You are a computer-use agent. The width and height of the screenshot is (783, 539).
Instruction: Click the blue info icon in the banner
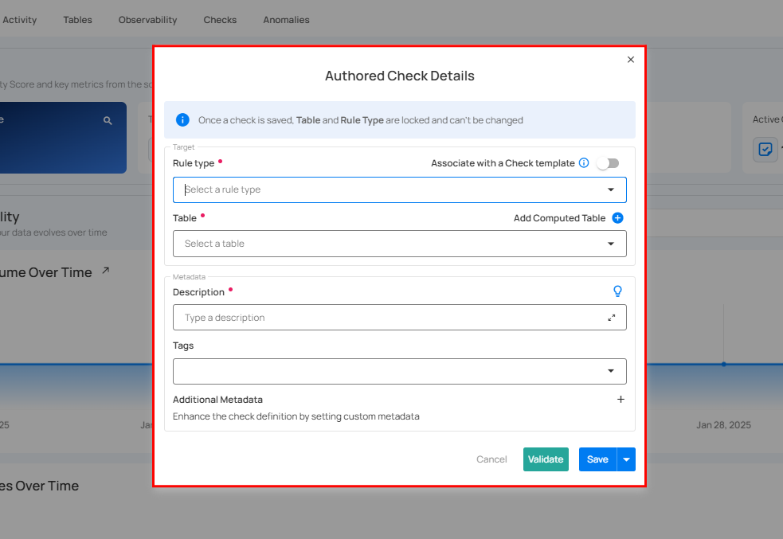(x=182, y=120)
